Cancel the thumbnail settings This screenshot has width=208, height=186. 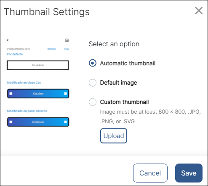(x=150, y=173)
